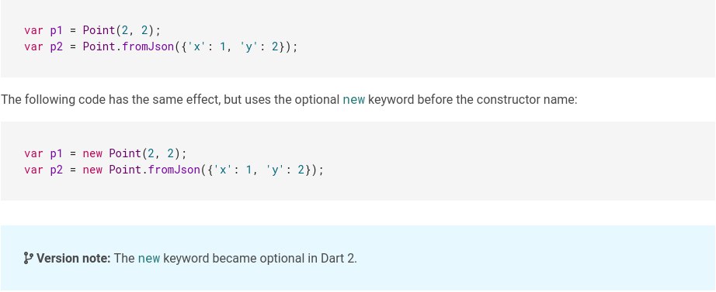The image size is (716, 292).
Task: Click variable 'p2' in the first code block
Action: [x=56, y=46]
